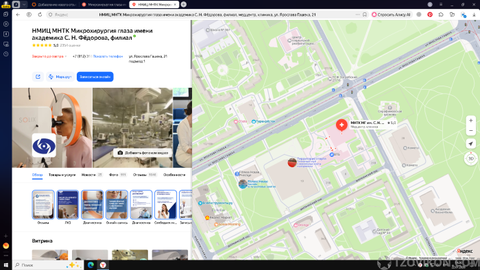Click the site protection shield in address bar

point(51,14)
